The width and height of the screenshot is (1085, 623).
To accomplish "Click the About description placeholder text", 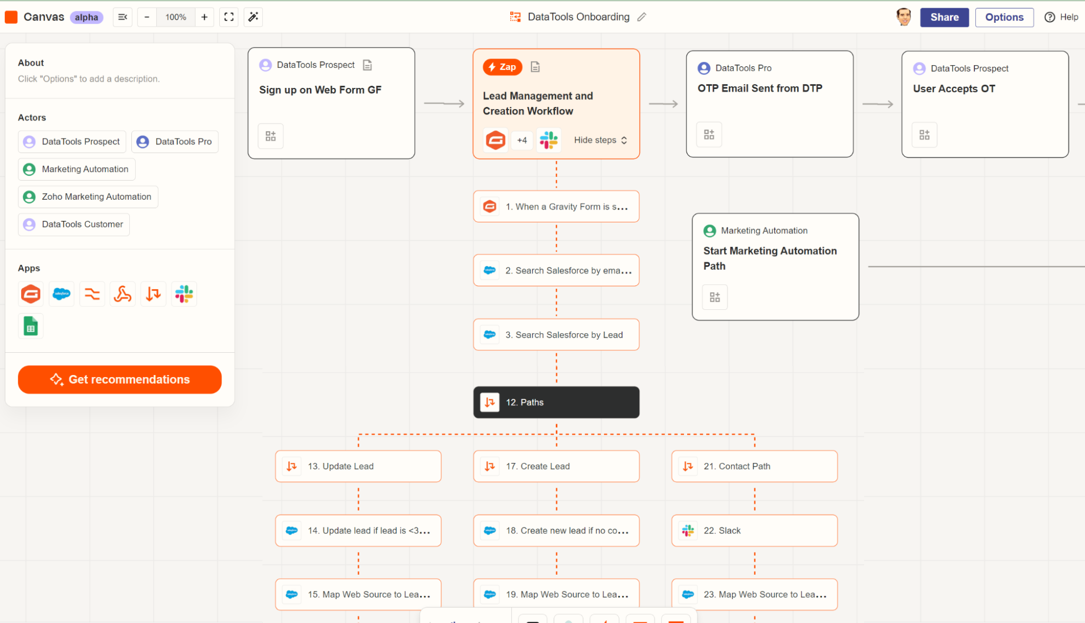I will (89, 79).
